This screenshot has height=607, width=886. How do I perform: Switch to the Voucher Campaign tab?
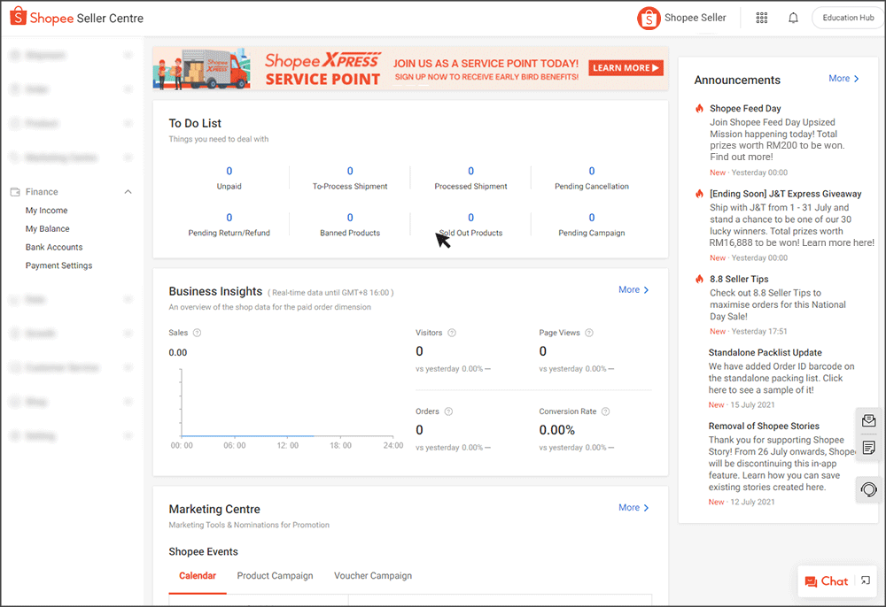pos(372,575)
